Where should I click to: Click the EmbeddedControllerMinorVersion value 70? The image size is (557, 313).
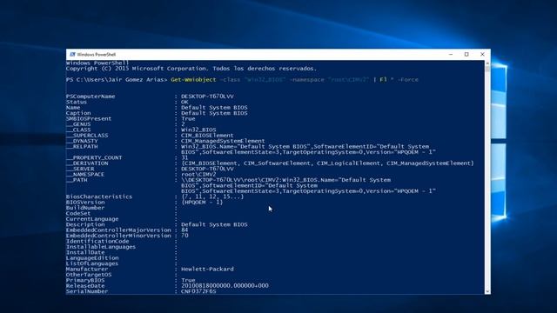pyautogui.click(x=185, y=236)
